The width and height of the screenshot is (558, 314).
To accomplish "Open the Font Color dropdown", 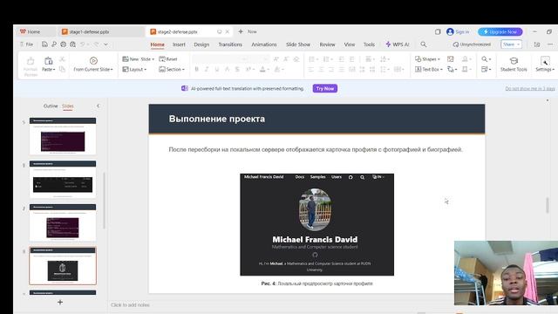I will pyautogui.click(x=268, y=70).
